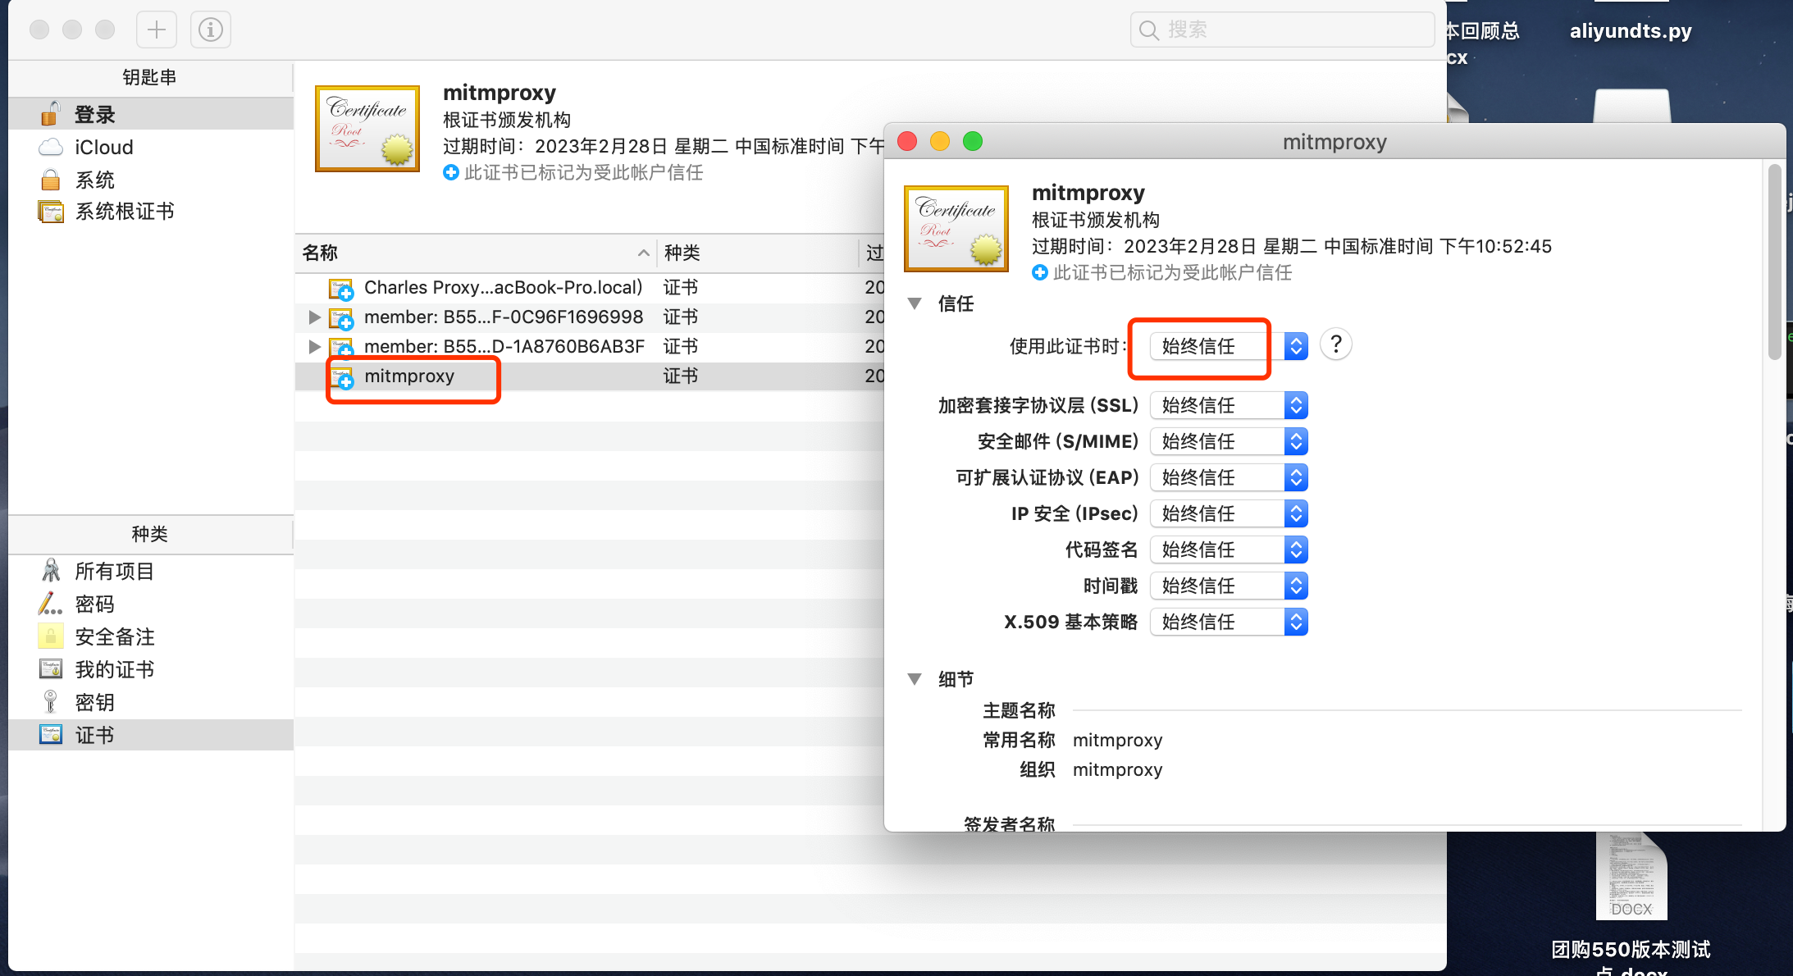
Task: Open the S/MIME trust dropdown
Action: [1229, 441]
